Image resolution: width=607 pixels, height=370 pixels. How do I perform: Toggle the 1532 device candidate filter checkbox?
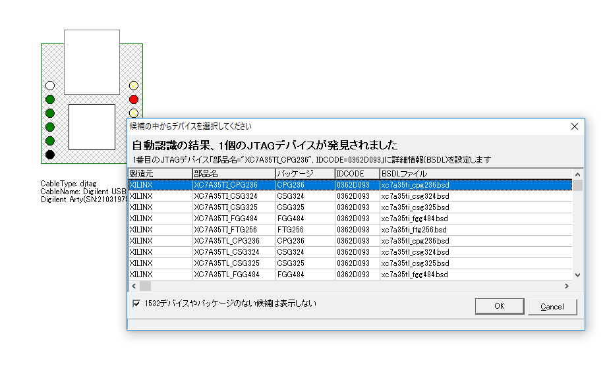(136, 304)
